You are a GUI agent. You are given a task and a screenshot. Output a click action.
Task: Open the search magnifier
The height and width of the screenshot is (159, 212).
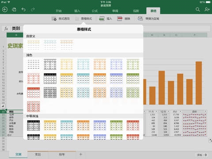[x=198, y=10]
